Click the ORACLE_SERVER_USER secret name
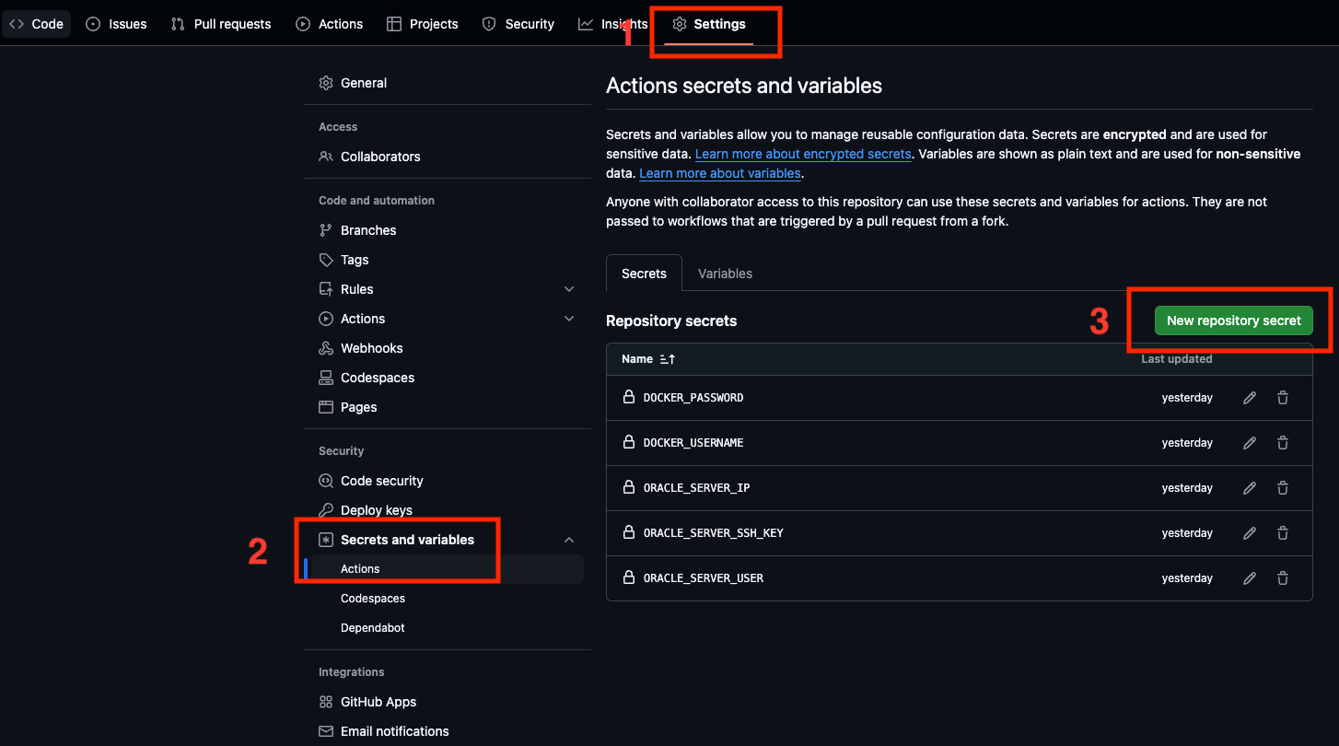Viewport: 1339px width, 746px height. pos(704,578)
